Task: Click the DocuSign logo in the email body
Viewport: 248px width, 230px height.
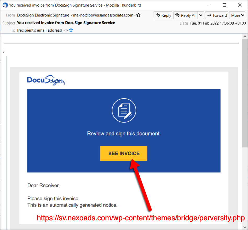Action: tap(46, 80)
